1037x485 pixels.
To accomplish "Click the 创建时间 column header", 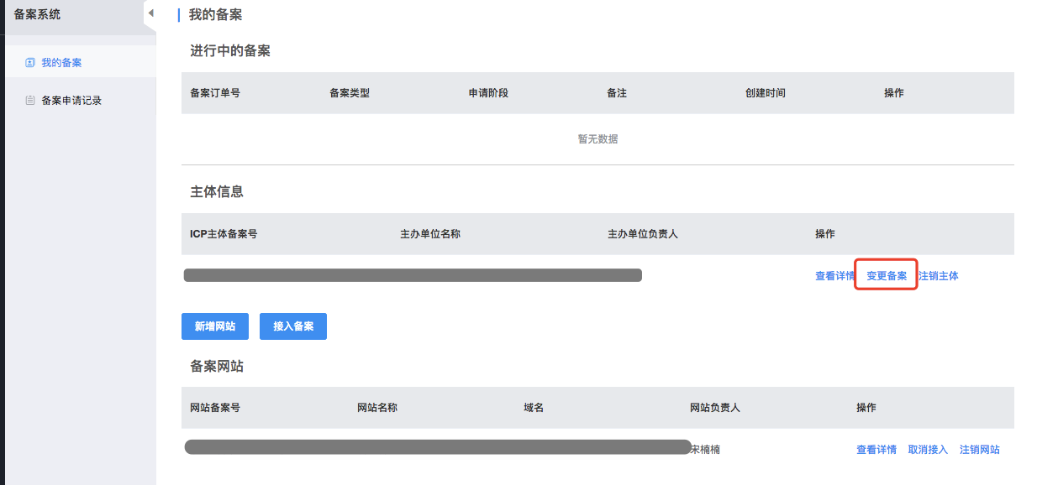I will (x=765, y=93).
